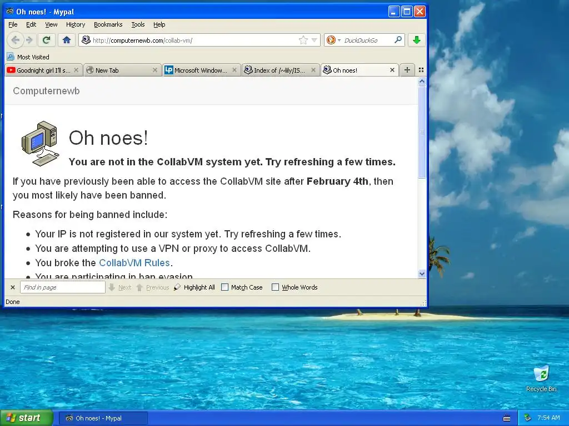The width and height of the screenshot is (569, 426).
Task: Click the keyboard icon in the system tray
Action: 507,418
